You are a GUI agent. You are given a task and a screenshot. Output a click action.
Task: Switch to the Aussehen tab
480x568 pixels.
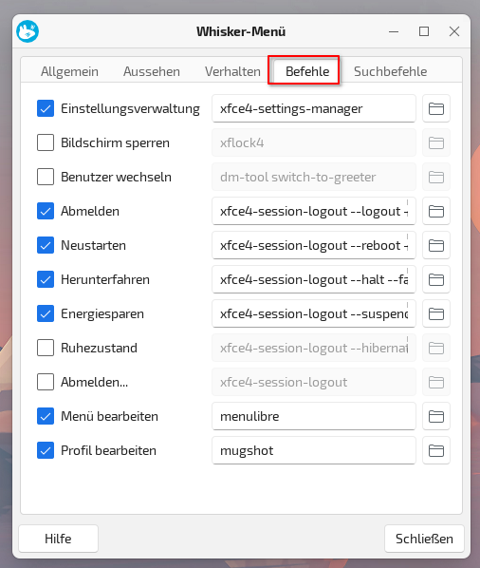click(x=152, y=71)
